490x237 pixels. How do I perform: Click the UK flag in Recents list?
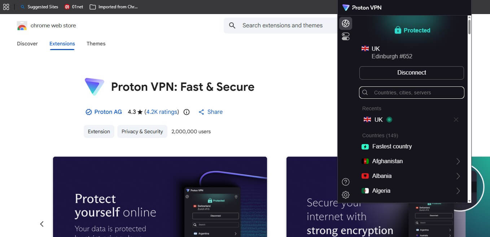tap(367, 120)
